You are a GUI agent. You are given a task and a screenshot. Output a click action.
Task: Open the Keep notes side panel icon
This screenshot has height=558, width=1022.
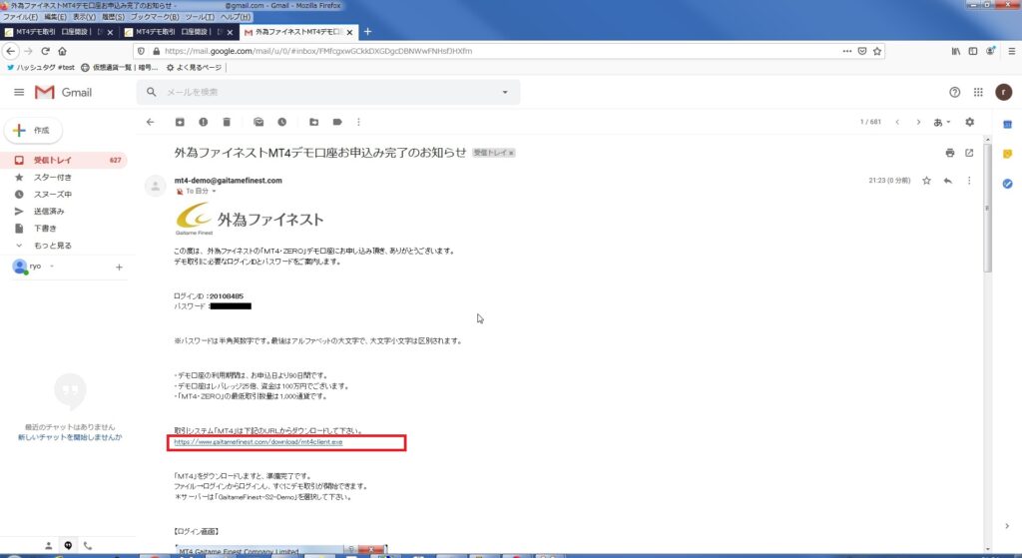coord(1008,154)
